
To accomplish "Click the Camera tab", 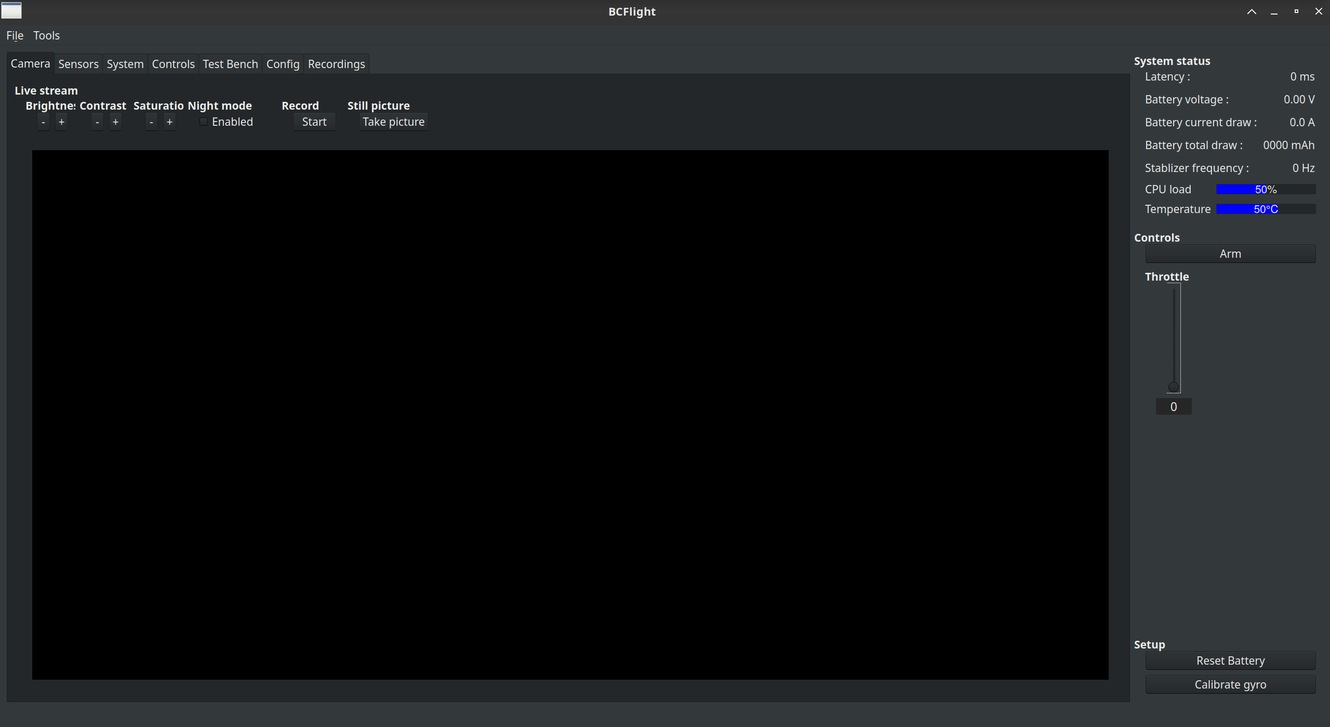I will [31, 63].
